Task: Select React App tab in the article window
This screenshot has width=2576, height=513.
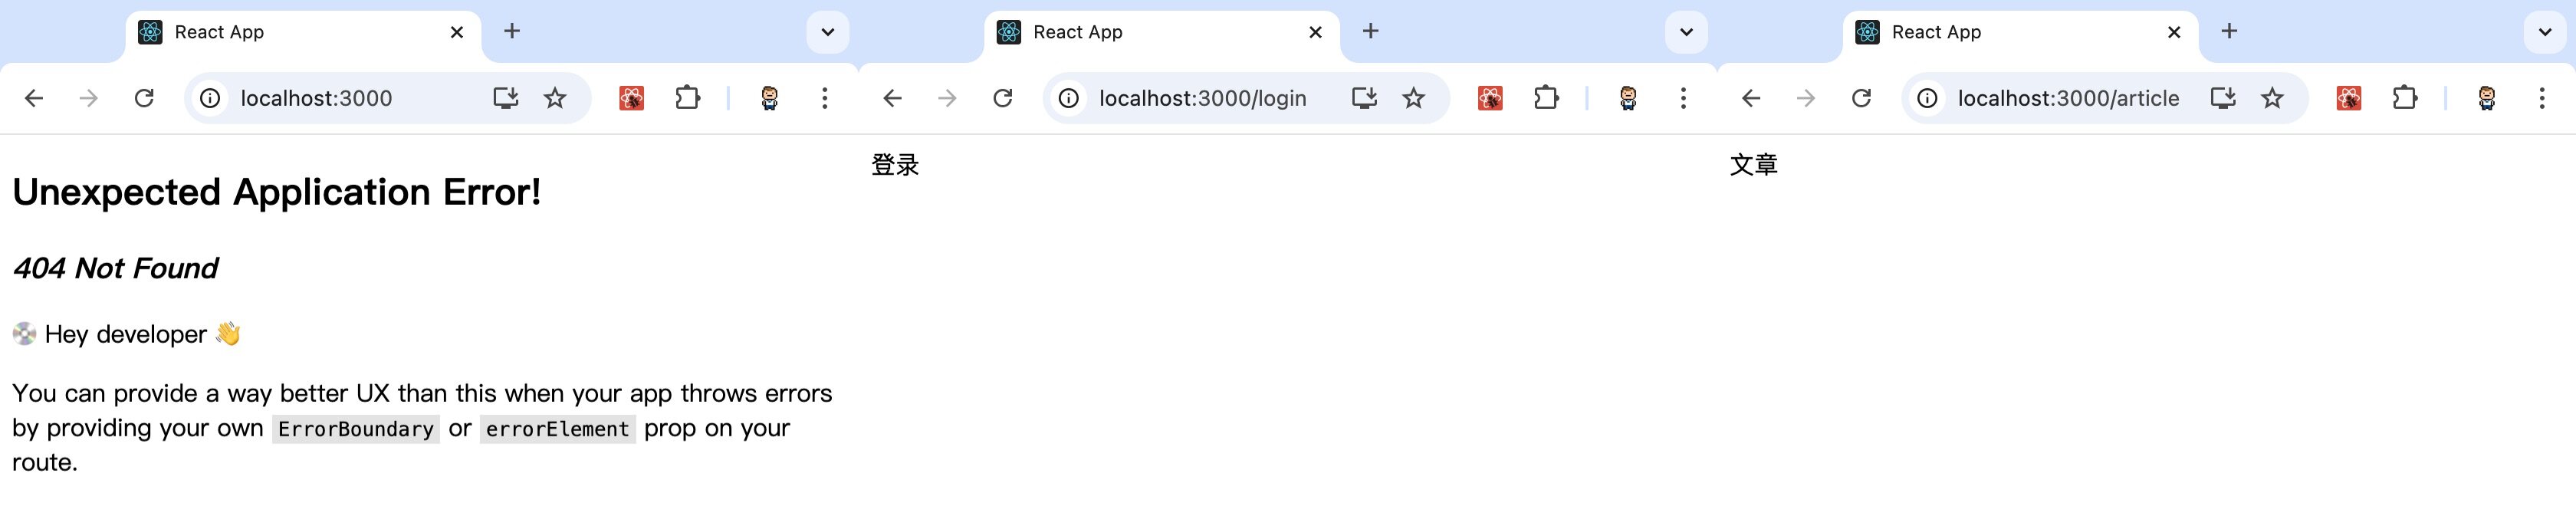Action: click(2010, 32)
